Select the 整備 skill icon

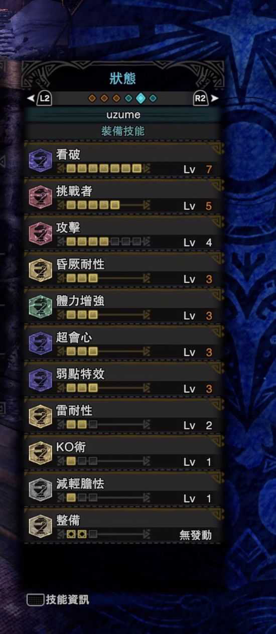[x=41, y=528]
